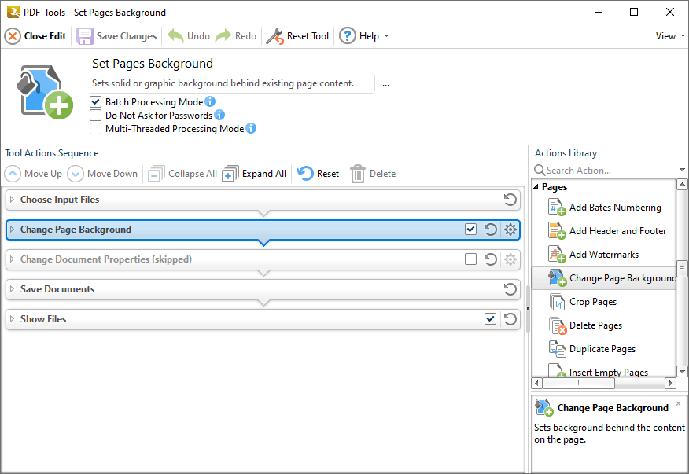
Task: Select Change Page Background in library list
Action: pyautogui.click(x=604, y=278)
